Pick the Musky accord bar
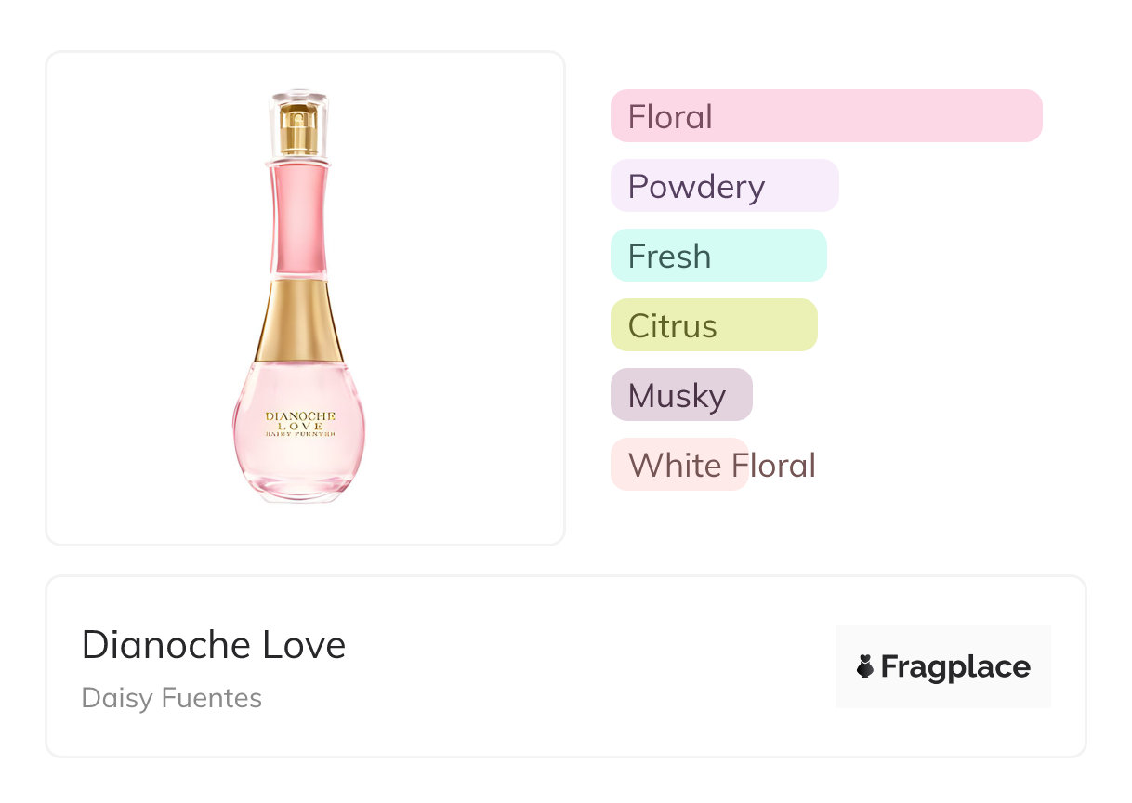 (x=680, y=395)
